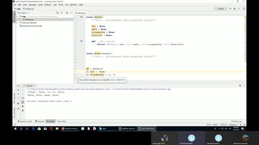Open the classes run configuration dropdown
Image resolution: width=259 pixels, height=145 pixels.
pos(221,9)
